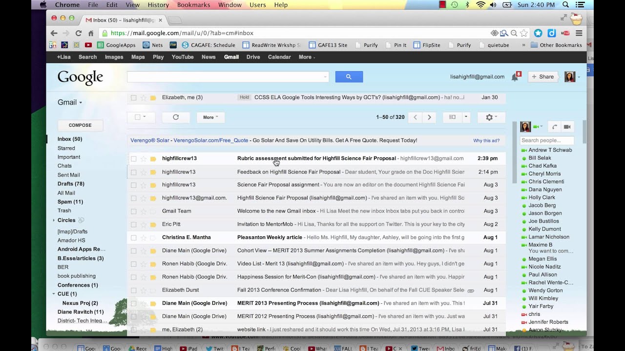
Task: Open the Chrome hamburger menu
Action: [x=579, y=33]
